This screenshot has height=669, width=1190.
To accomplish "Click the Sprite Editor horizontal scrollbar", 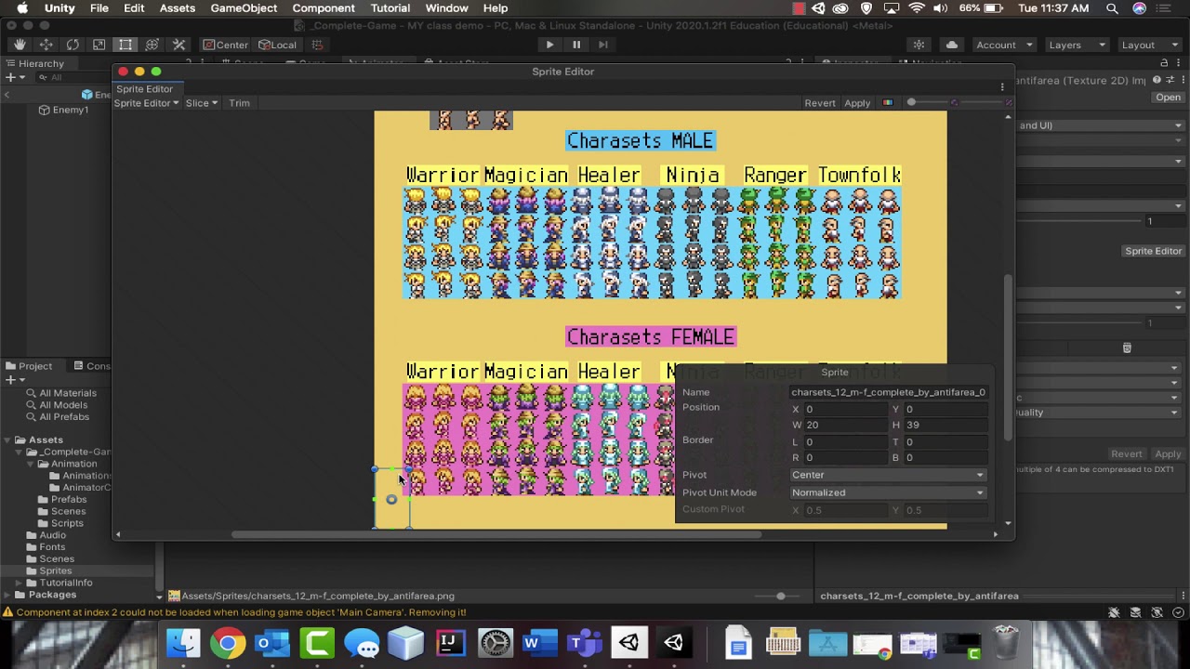I will point(496,534).
